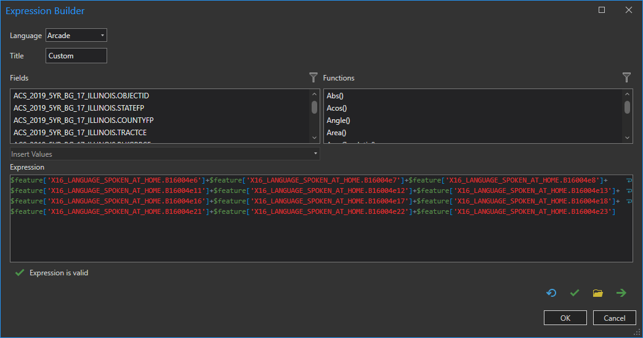The image size is (643, 338).
Task: Choose the Angle() function from the list
Action: point(338,120)
